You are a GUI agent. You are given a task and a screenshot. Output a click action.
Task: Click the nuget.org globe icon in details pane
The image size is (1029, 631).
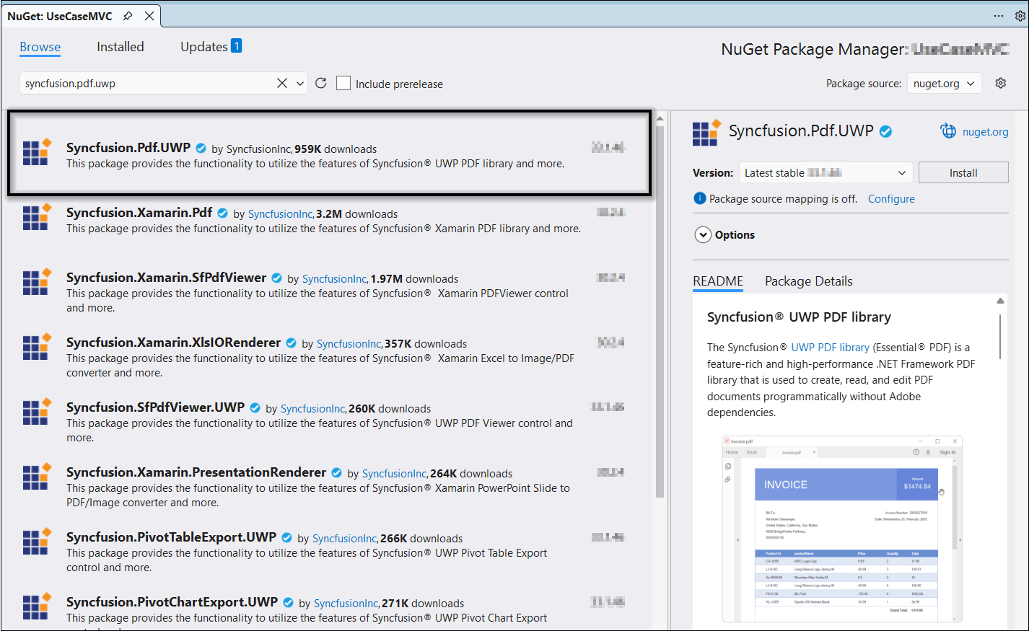coord(948,131)
